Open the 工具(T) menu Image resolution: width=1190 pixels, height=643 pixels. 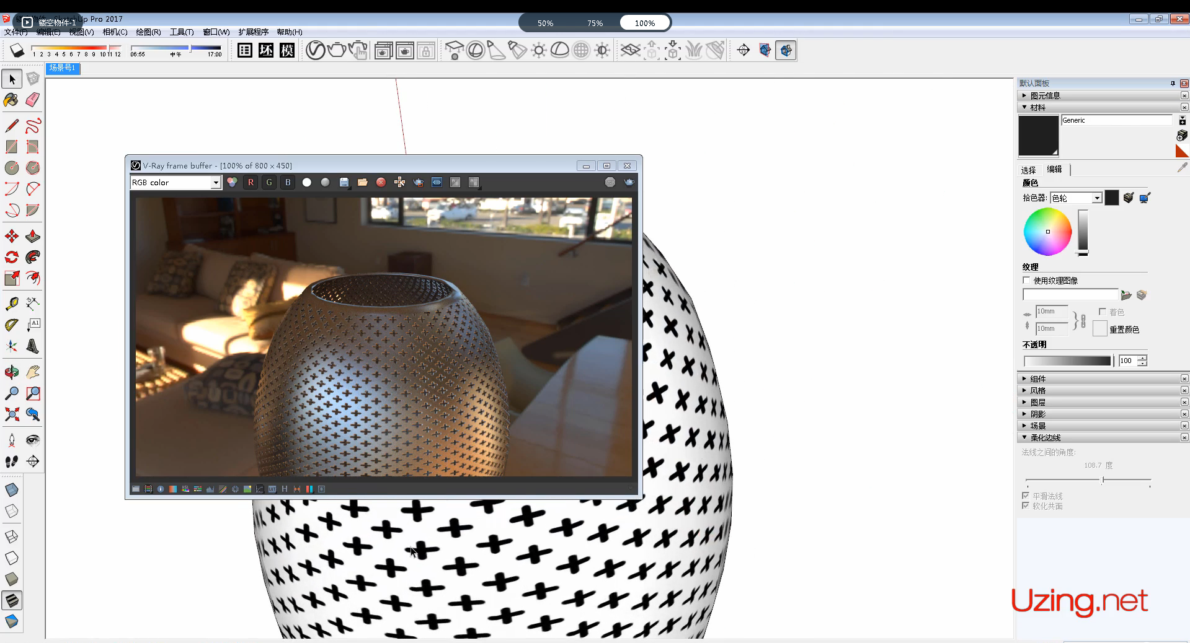click(x=182, y=32)
